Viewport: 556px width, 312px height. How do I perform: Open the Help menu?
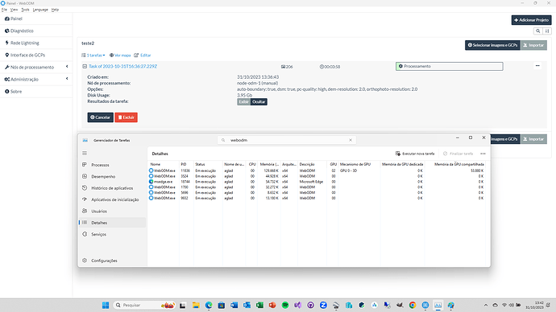(55, 10)
